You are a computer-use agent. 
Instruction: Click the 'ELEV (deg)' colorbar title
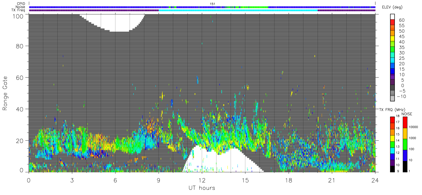point(392,7)
